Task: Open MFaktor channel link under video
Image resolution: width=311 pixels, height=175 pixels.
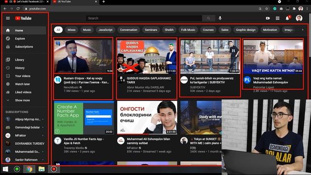Action: 132,148
